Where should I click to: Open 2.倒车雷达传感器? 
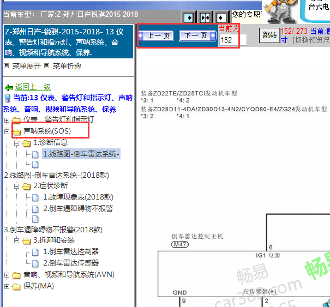point(71,263)
